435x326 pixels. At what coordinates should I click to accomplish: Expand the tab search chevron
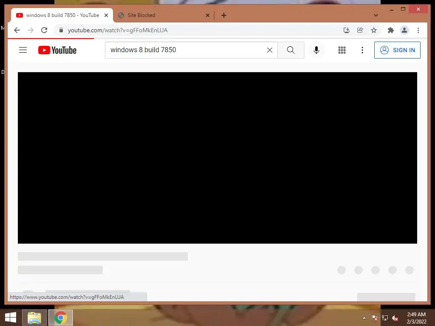click(x=376, y=15)
